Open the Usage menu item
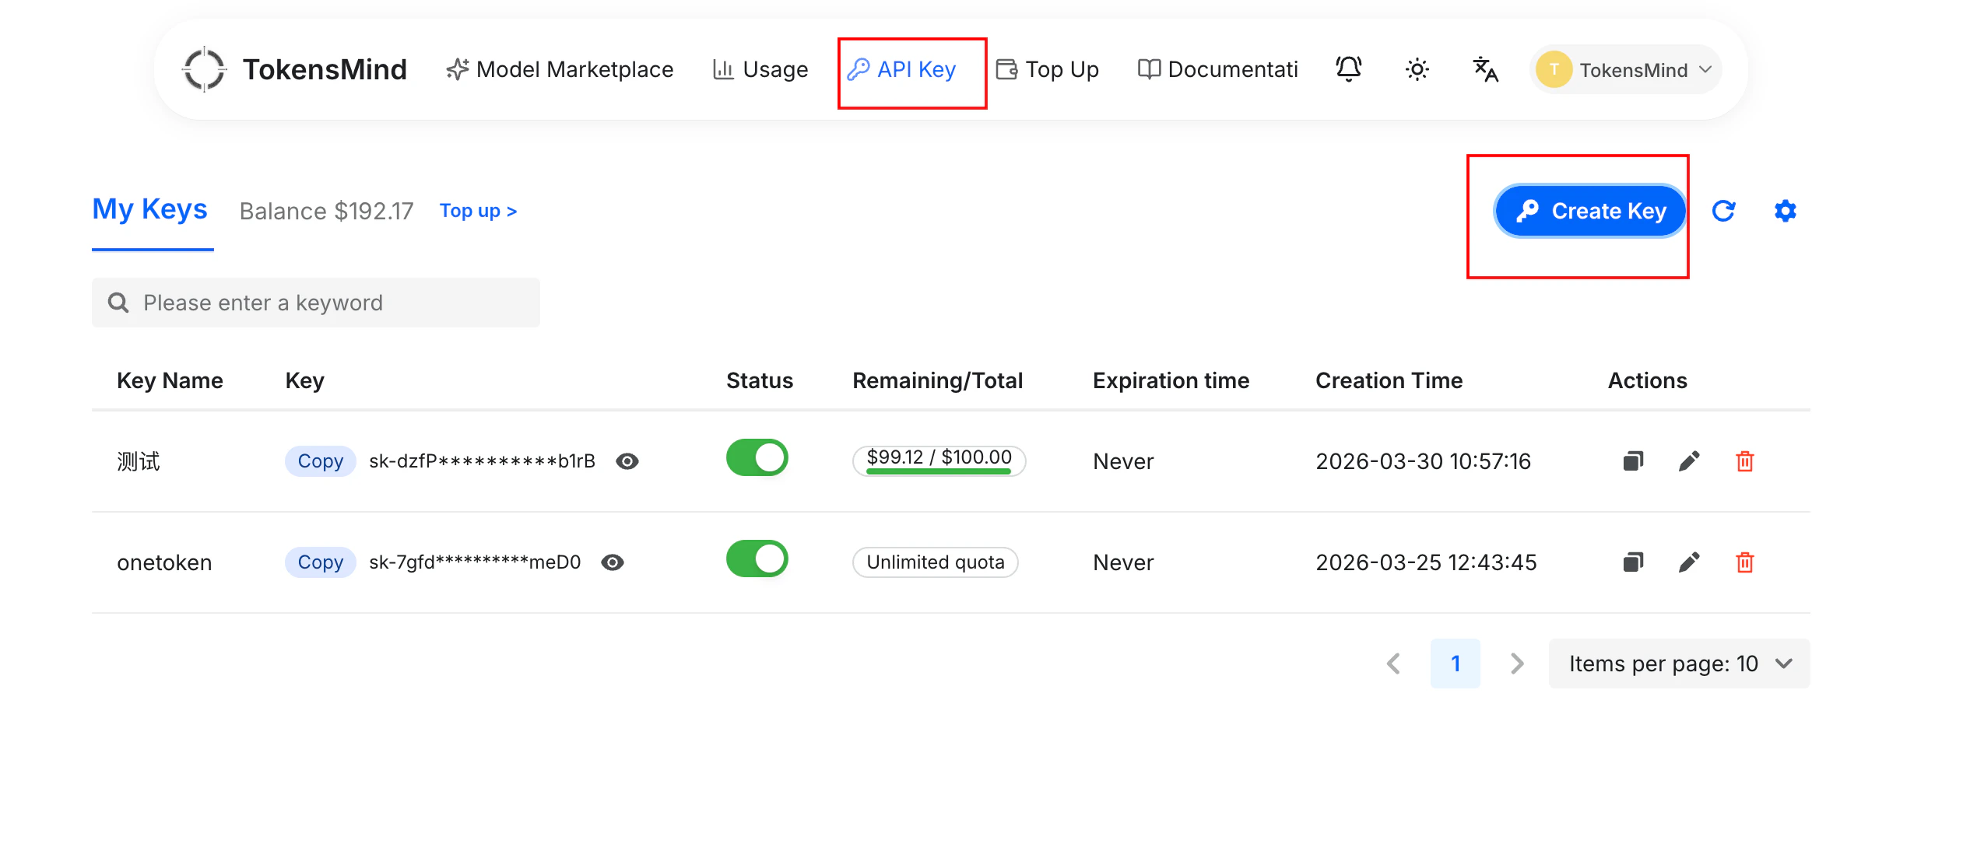Screen dimensions: 1963x865 [x=760, y=69]
